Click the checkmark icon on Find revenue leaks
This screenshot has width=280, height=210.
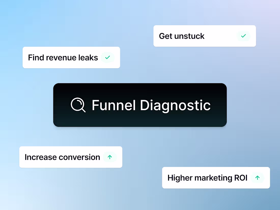[107, 58]
